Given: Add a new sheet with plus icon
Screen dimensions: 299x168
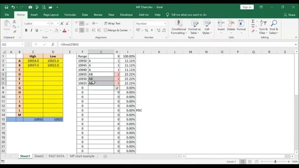Looking at the screenshot, I should [105, 156].
